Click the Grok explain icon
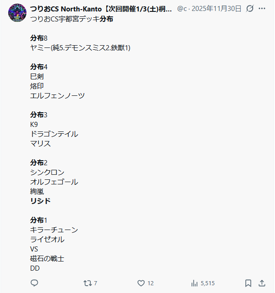Screen dimensions: 275x293 [249, 9]
